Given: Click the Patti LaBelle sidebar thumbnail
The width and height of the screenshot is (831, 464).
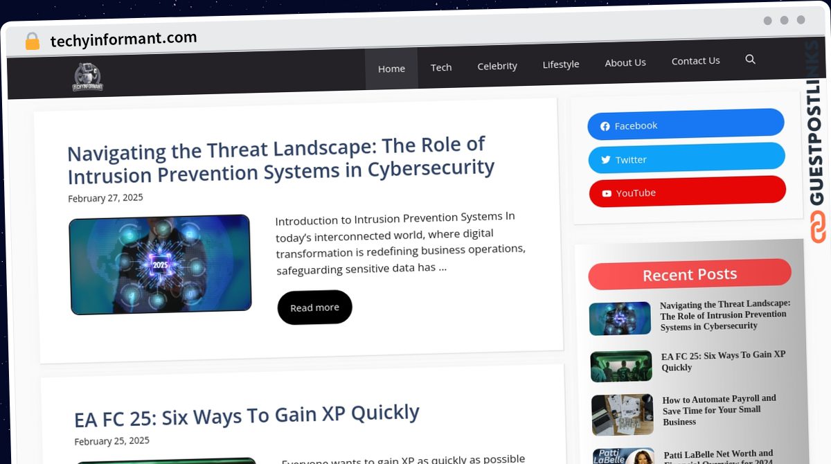Looking at the screenshot, I should pyautogui.click(x=623, y=456).
